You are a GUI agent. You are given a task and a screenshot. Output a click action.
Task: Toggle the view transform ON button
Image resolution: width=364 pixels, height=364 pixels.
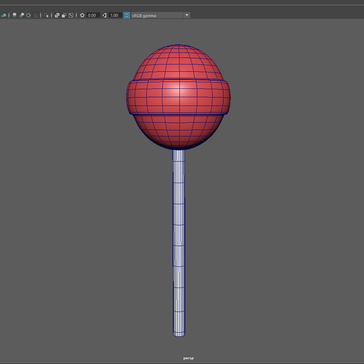(x=127, y=15)
